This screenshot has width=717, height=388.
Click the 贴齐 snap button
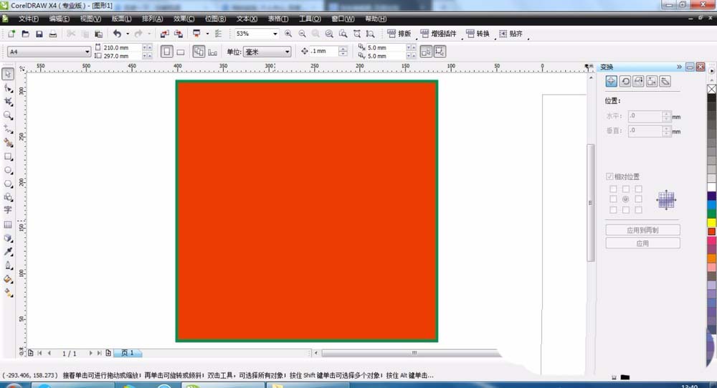[511, 34]
